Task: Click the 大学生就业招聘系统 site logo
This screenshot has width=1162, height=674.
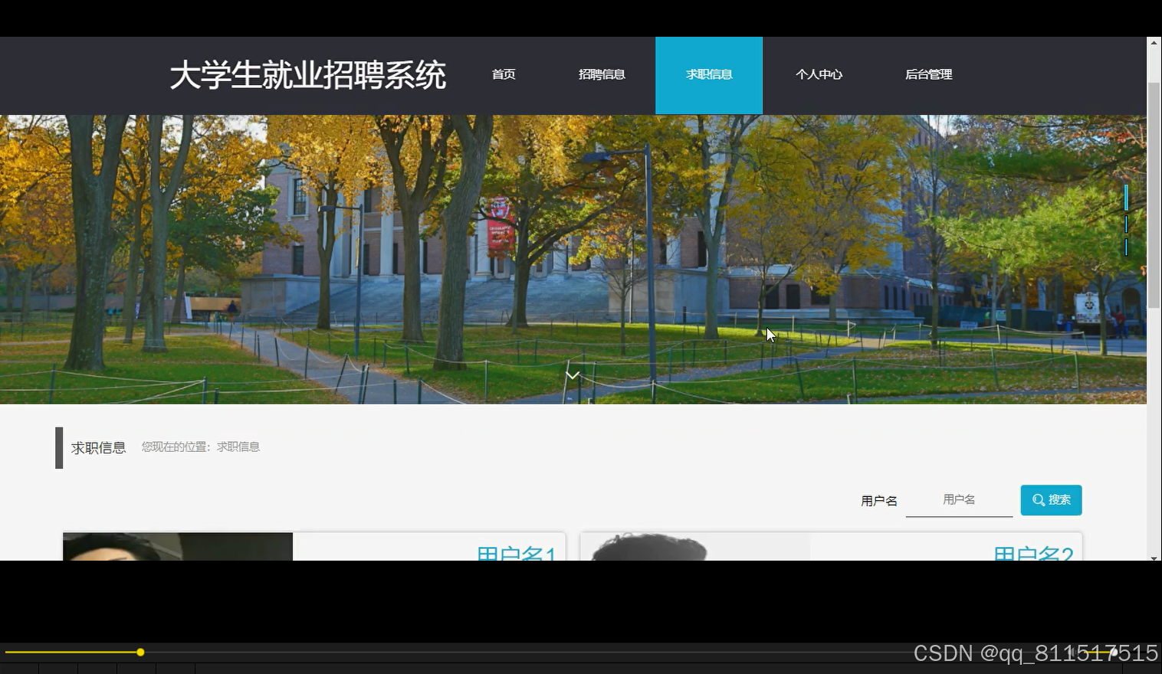Action: 308,75
